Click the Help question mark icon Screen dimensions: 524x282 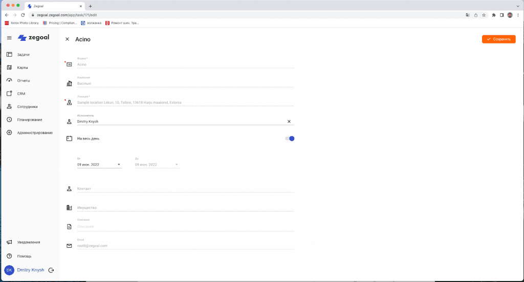coord(9,256)
